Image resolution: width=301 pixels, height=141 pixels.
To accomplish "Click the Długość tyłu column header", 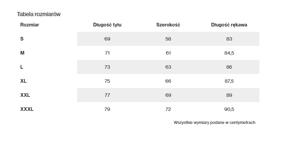I will coord(107,25).
